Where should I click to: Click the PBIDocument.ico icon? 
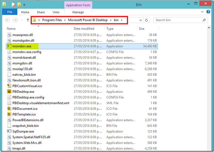(x=9, y=109)
